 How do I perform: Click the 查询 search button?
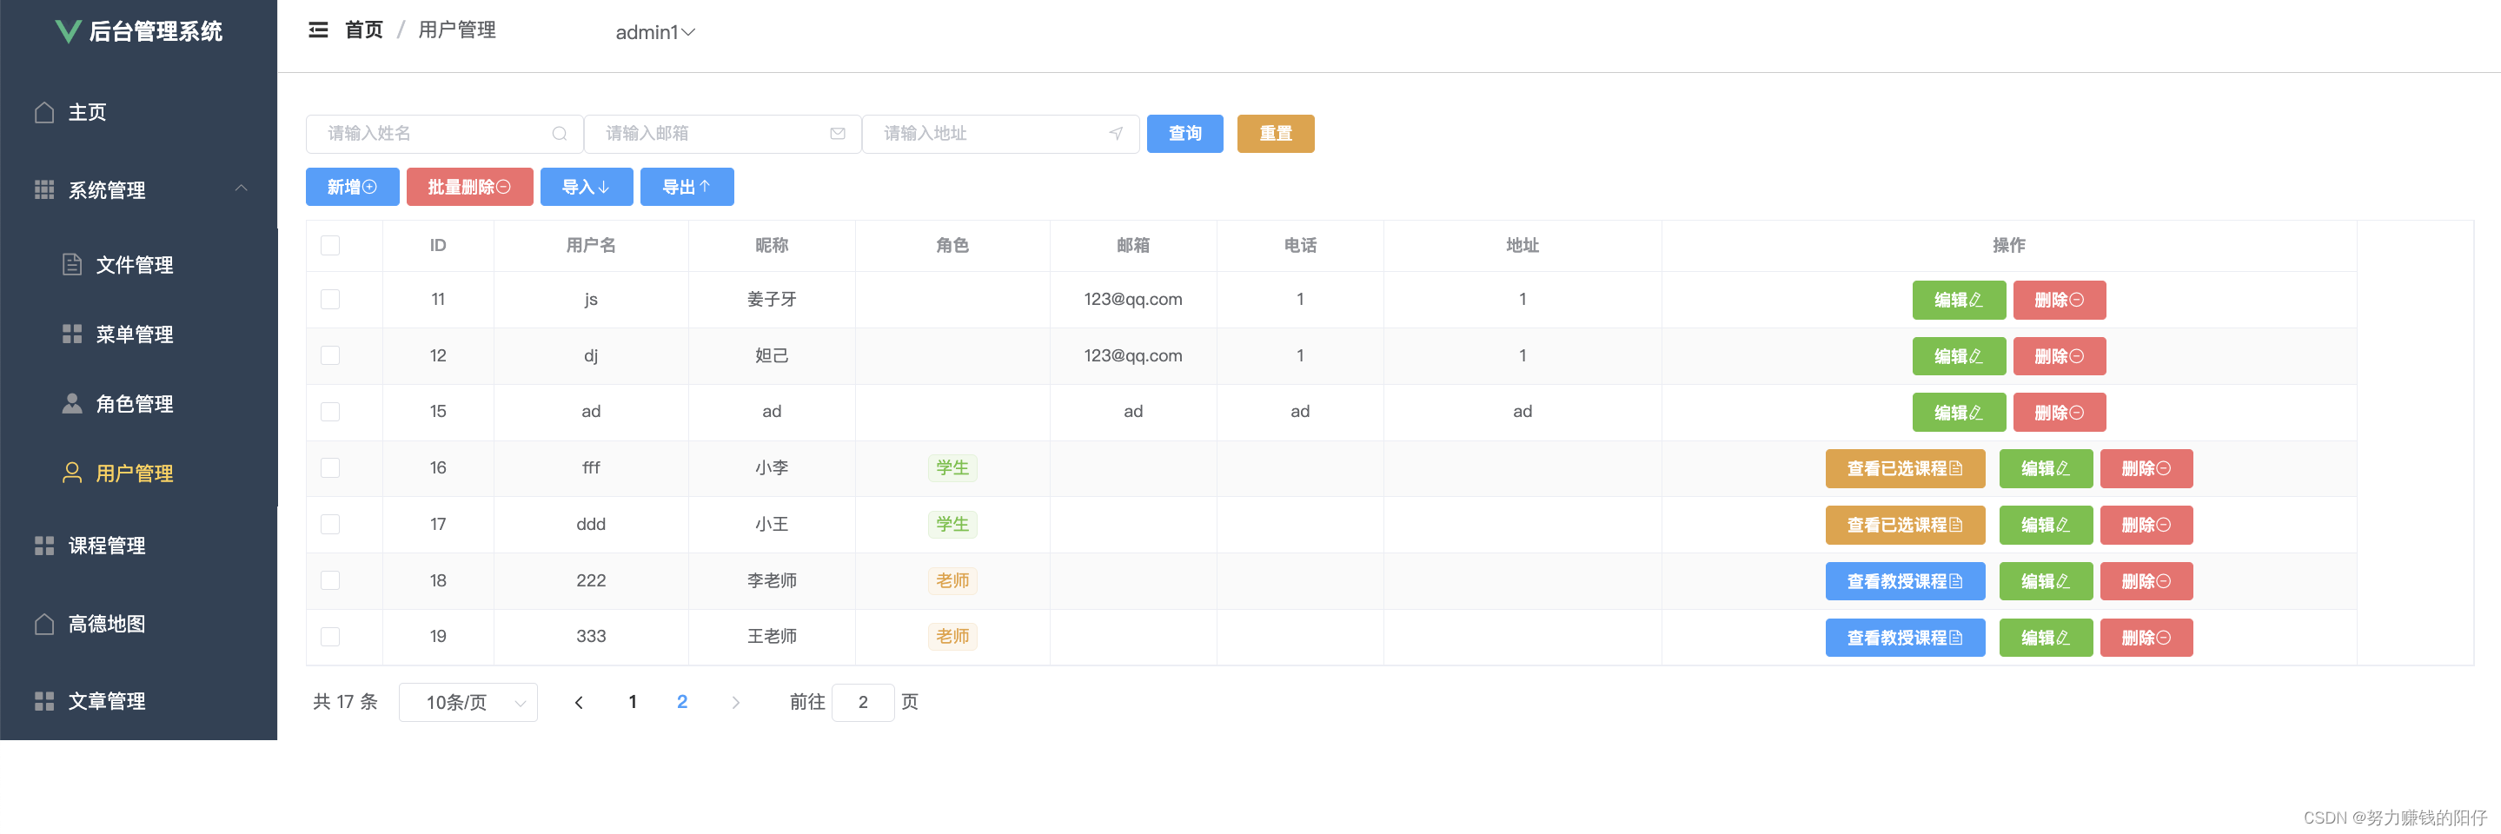[x=1184, y=134]
